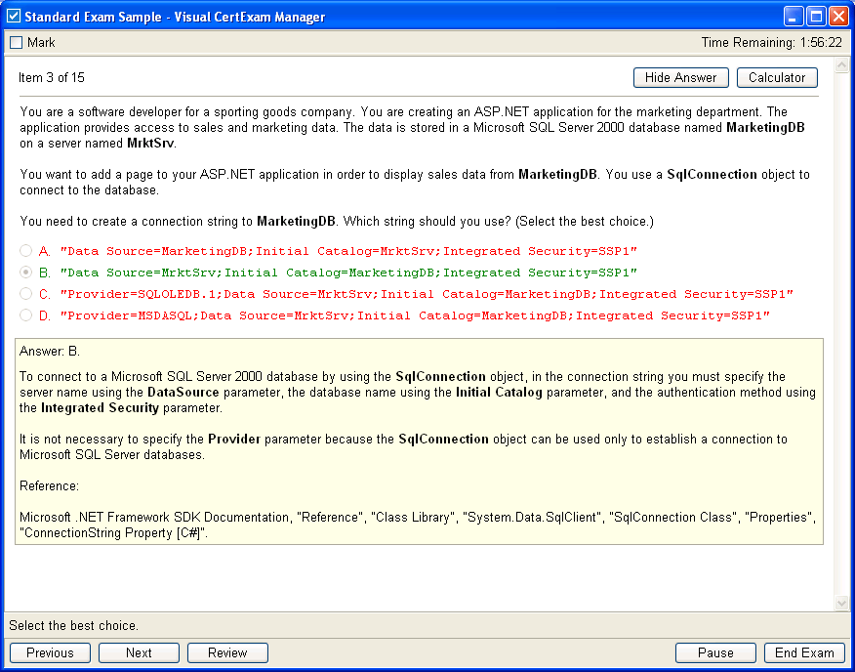
Task: Click the 'Item 3 of 15' label
Action: pyautogui.click(x=52, y=77)
